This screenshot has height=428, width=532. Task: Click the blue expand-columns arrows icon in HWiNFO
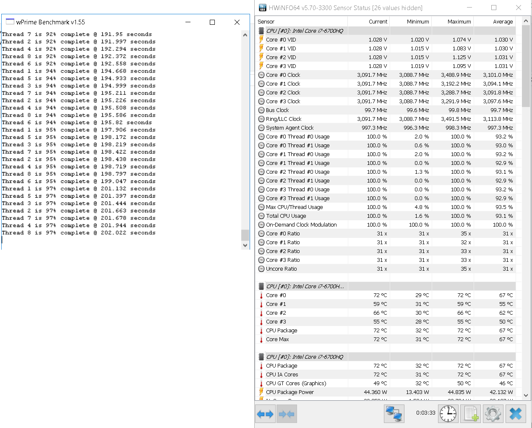tap(265, 414)
